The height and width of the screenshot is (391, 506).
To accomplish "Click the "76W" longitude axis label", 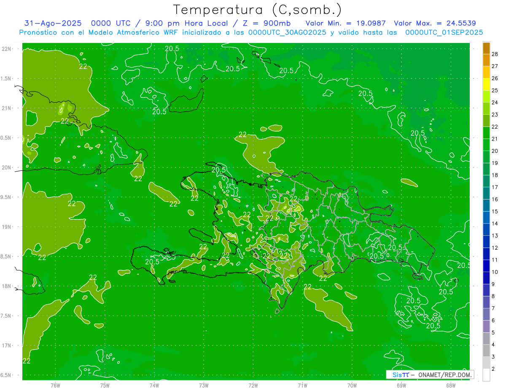I will 55,386.
